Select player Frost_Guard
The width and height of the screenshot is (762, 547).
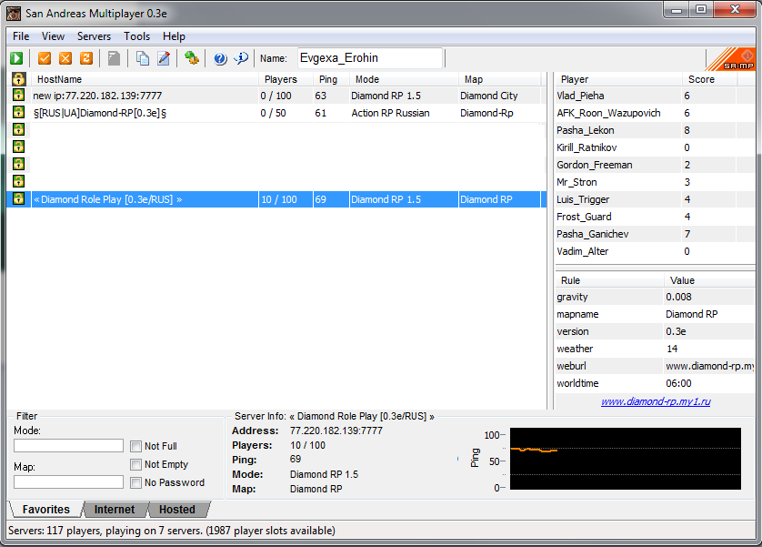point(655,217)
